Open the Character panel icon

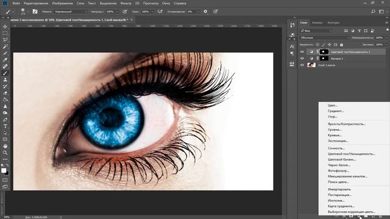[292, 46]
